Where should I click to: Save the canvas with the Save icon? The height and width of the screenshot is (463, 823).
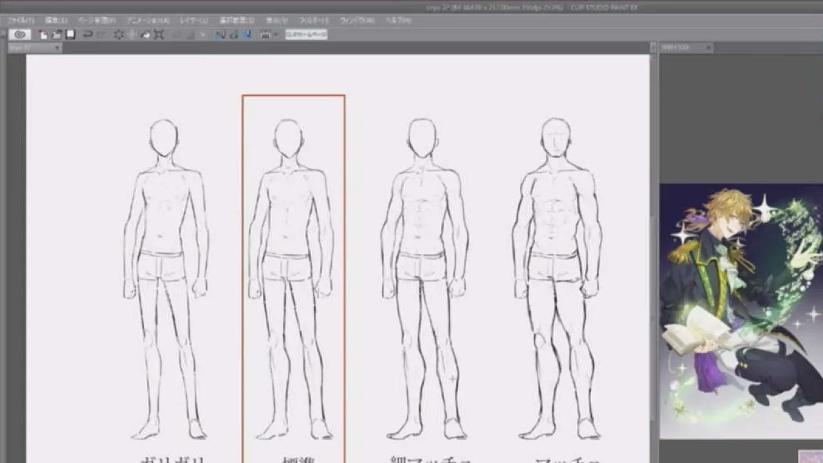(70, 34)
